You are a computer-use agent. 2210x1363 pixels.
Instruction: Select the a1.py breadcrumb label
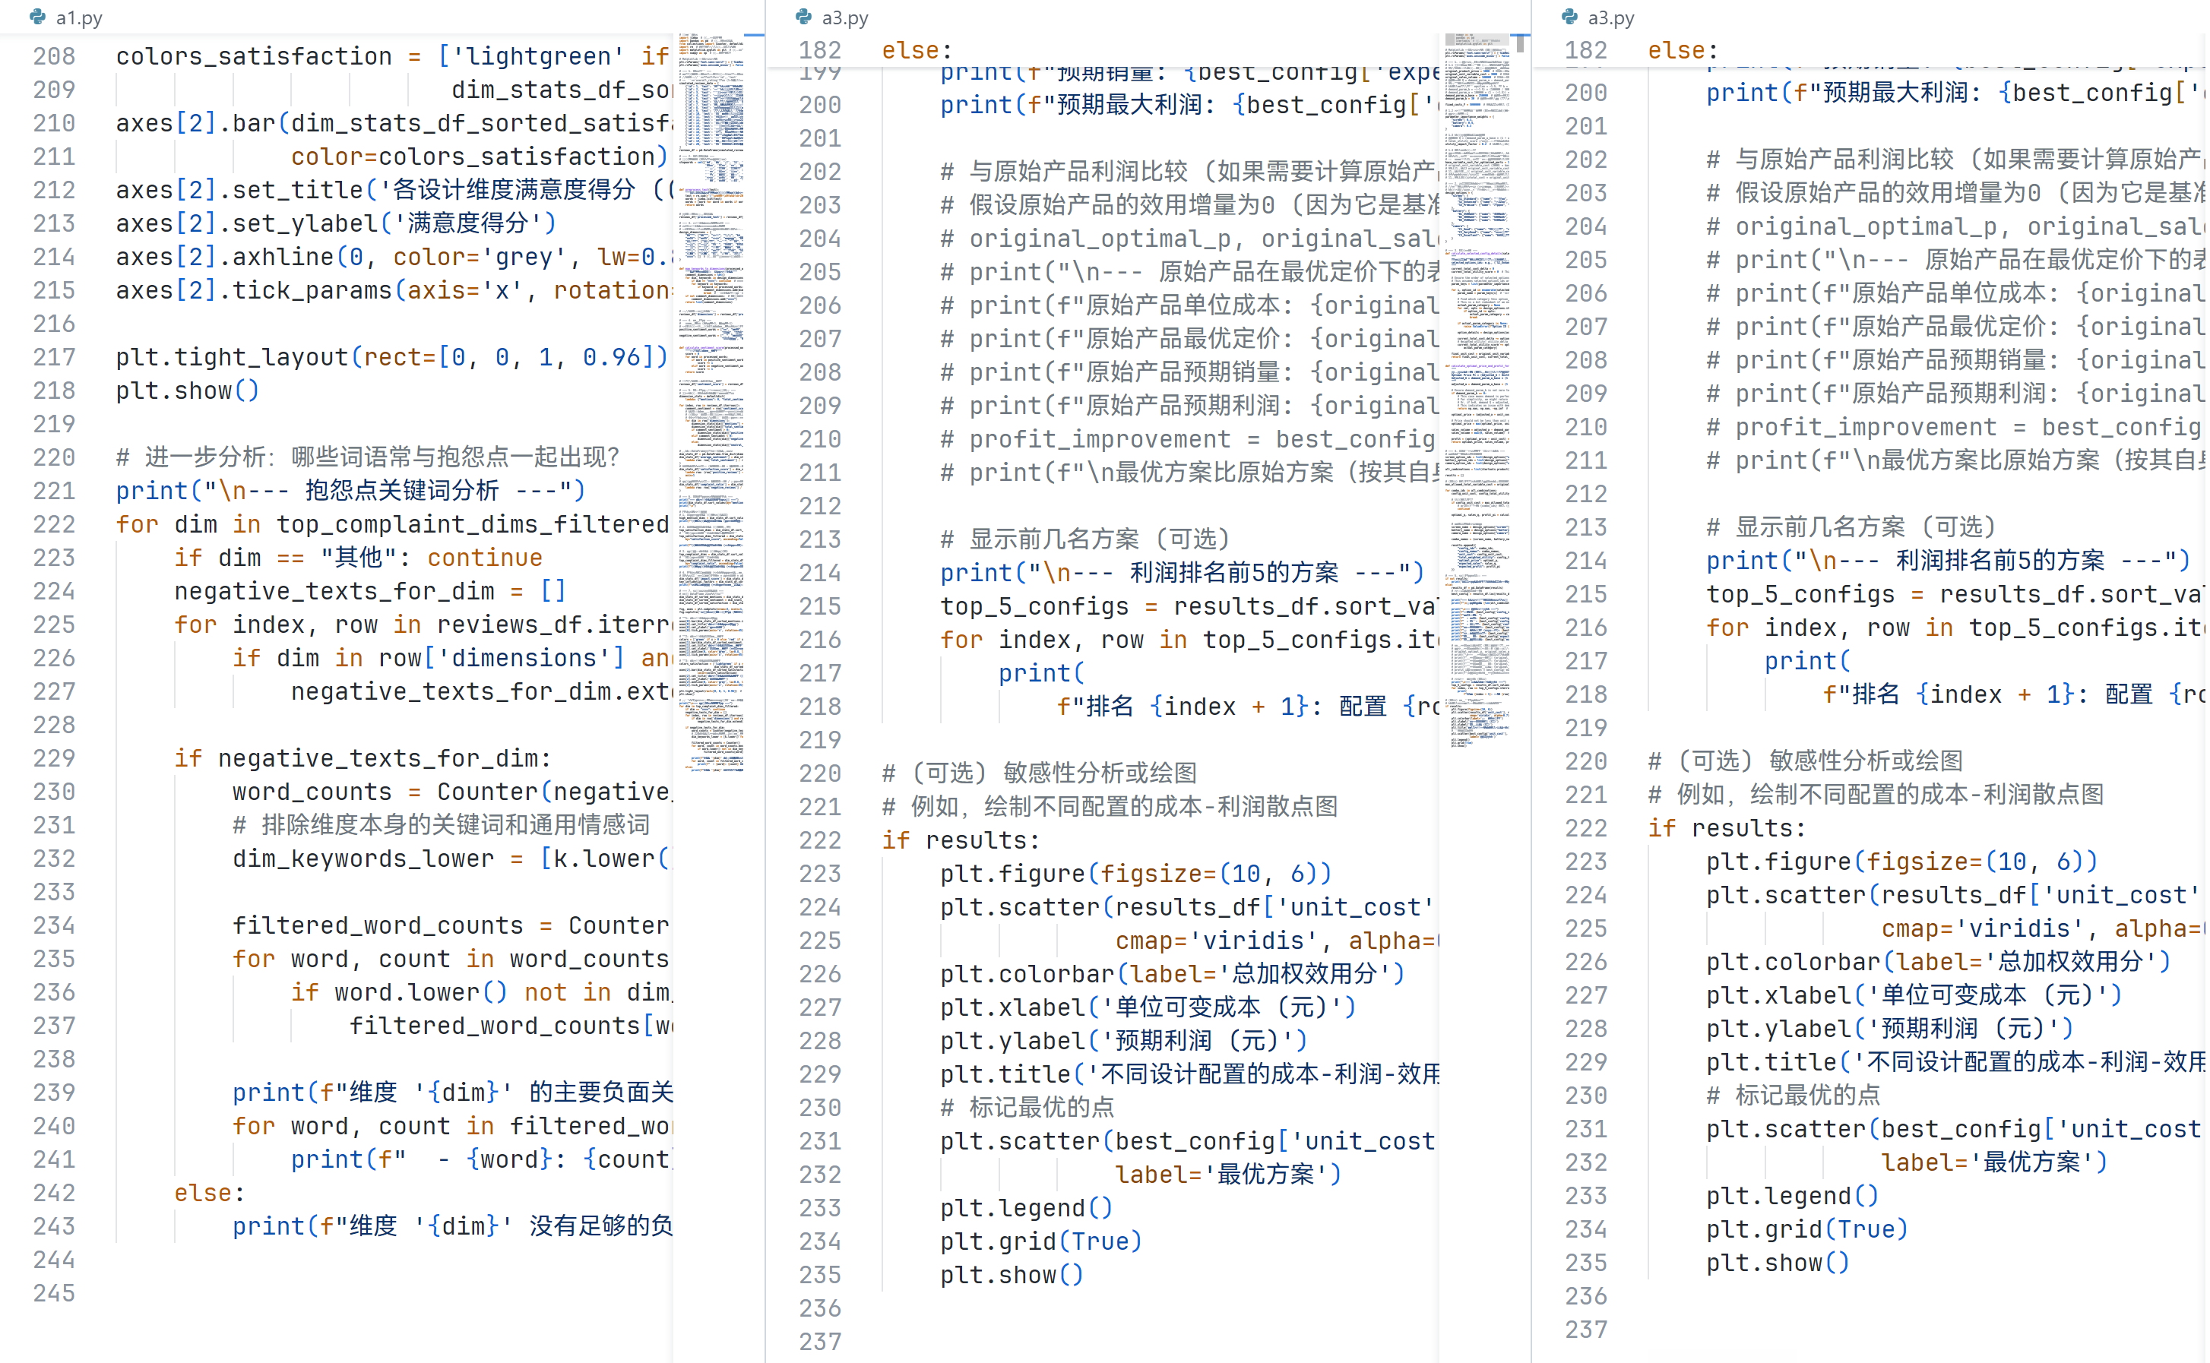click(x=79, y=18)
